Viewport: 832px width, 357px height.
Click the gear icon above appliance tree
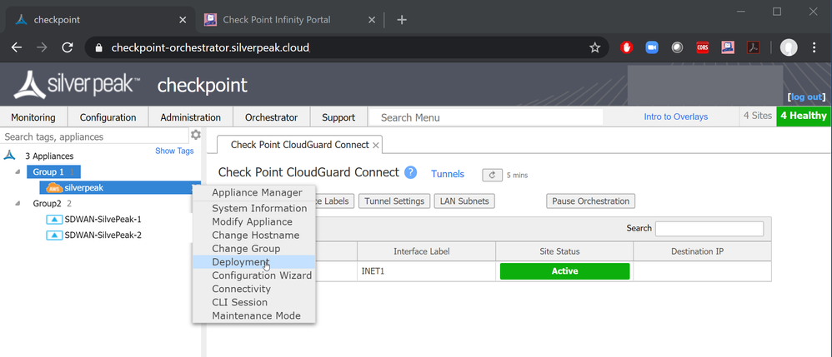196,136
